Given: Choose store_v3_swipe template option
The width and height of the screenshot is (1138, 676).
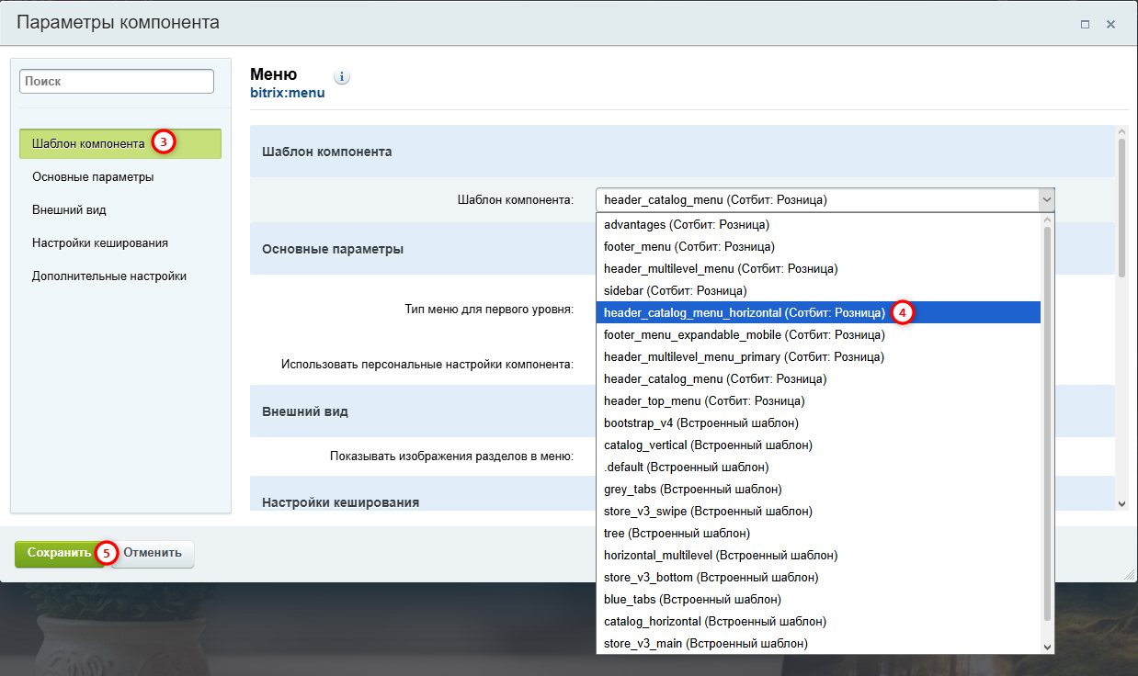Looking at the screenshot, I should tap(818, 511).
